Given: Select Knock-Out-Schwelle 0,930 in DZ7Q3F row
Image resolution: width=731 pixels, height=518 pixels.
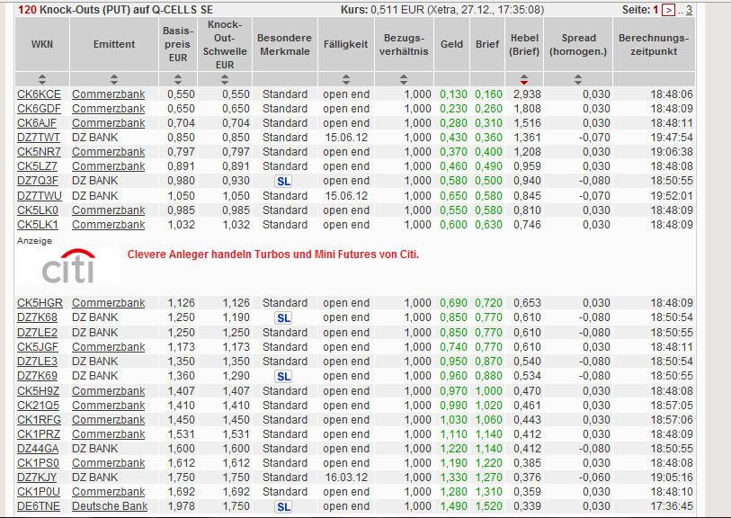Looking at the screenshot, I should click(236, 181).
